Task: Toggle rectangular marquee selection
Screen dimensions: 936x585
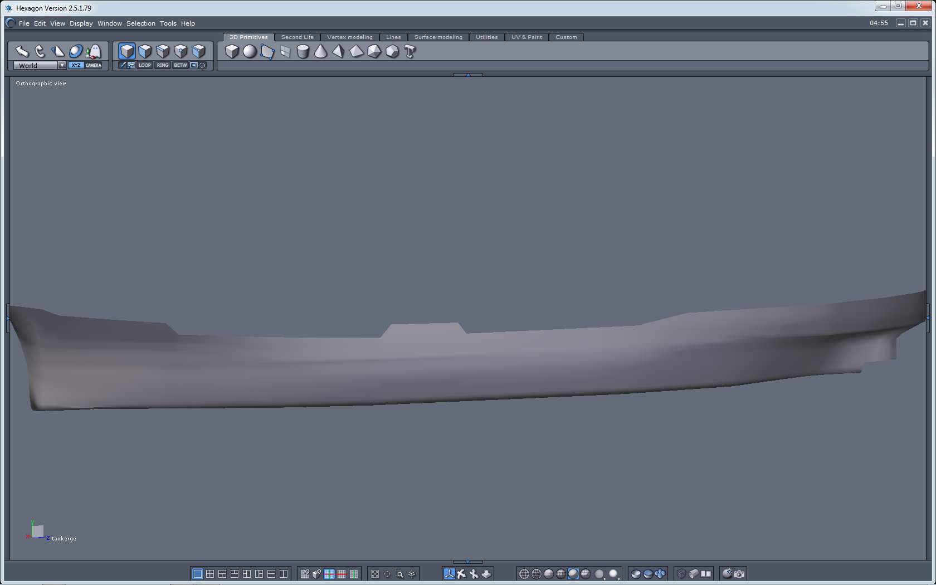Action: coord(194,65)
